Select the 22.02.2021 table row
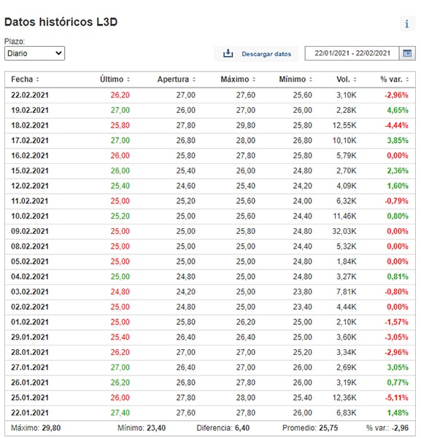Image resolution: width=421 pixels, height=438 pixels. tap(210, 95)
